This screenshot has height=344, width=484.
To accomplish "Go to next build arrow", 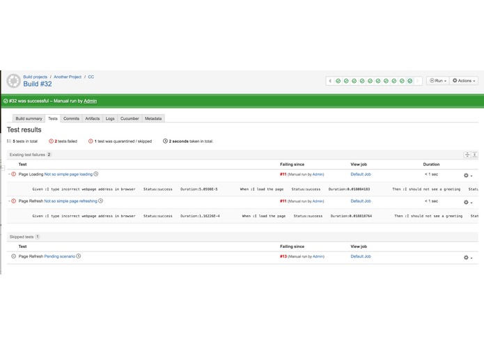I will pyautogui.click(x=418, y=81).
